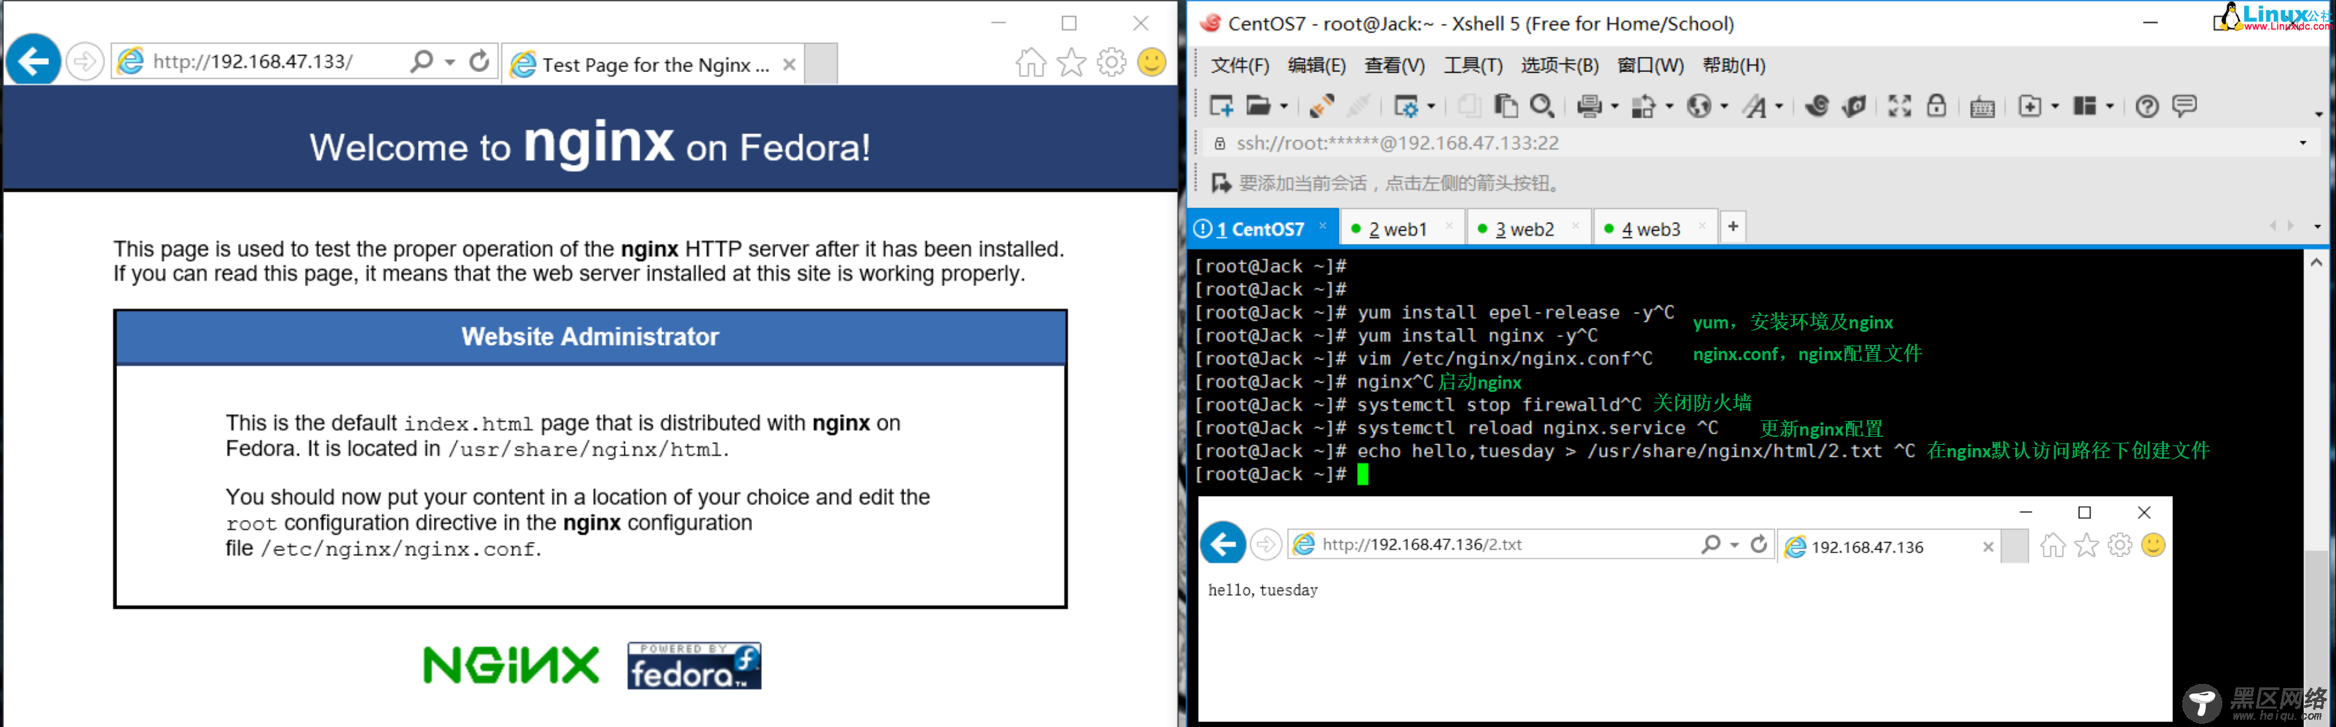Click the Xshell New Session icon

coord(1222,106)
